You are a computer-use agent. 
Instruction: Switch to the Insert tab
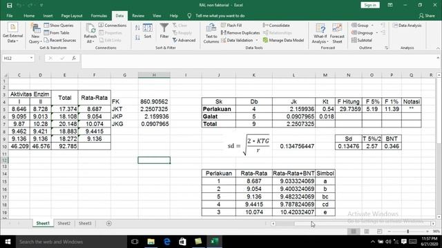pos(48,16)
